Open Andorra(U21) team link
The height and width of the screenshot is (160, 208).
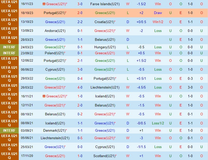pyautogui.click(x=55, y=31)
